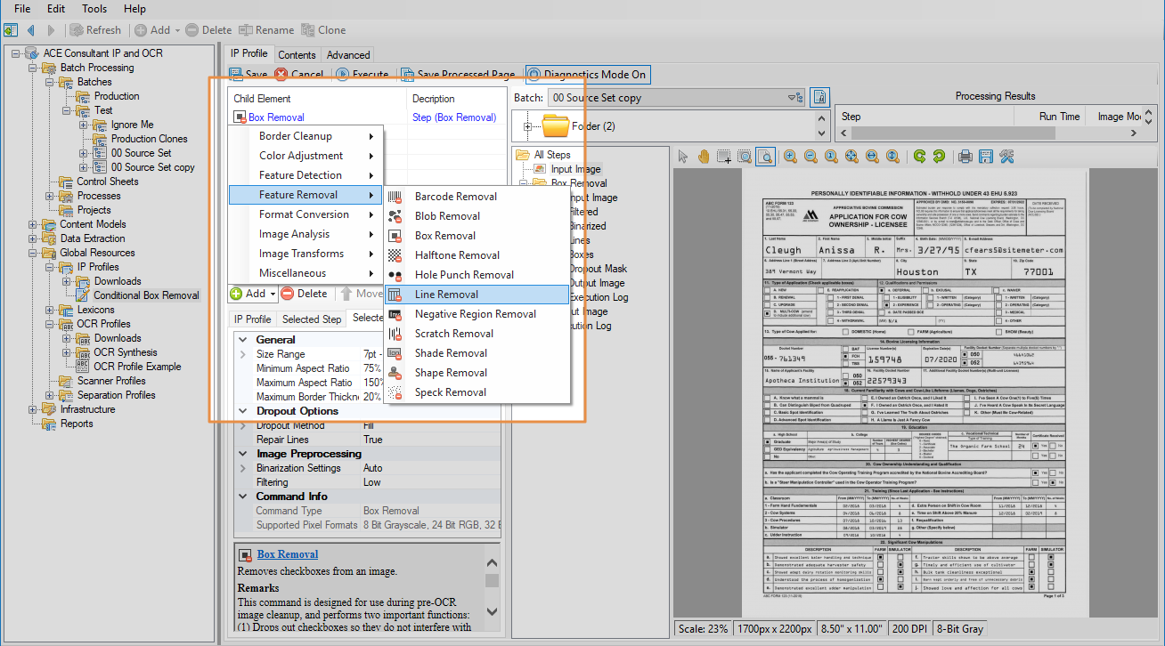1165x646 pixels.
Task: Click the printer icon in viewer toolbar
Action: (965, 157)
